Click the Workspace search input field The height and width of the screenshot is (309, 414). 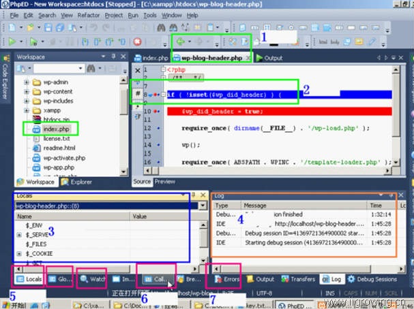(x=59, y=69)
